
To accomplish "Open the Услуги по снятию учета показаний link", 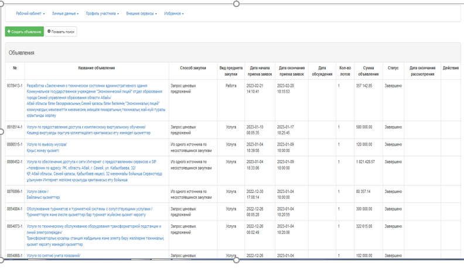I will [x=53, y=256].
